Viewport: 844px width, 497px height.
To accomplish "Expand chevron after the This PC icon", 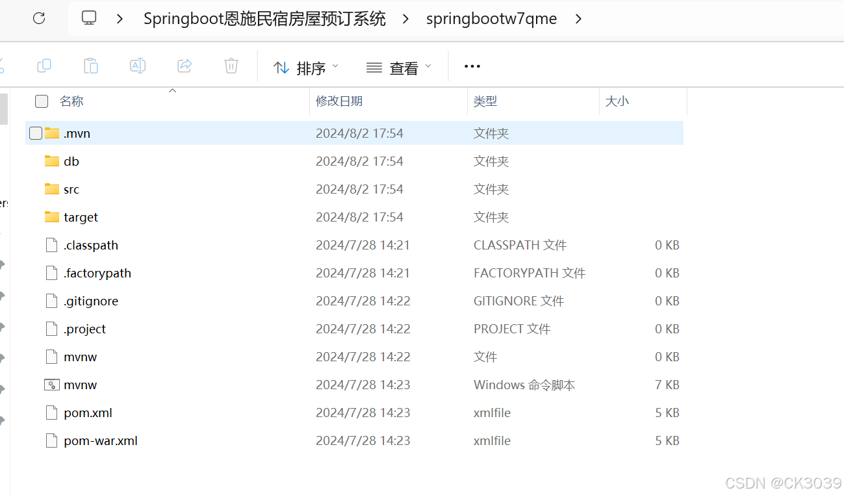I will (x=120, y=19).
